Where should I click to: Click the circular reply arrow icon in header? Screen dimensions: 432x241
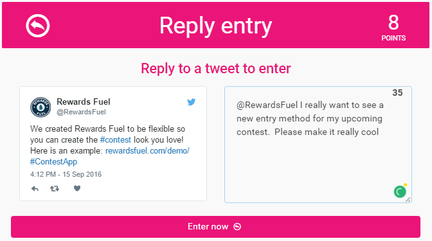[38, 26]
